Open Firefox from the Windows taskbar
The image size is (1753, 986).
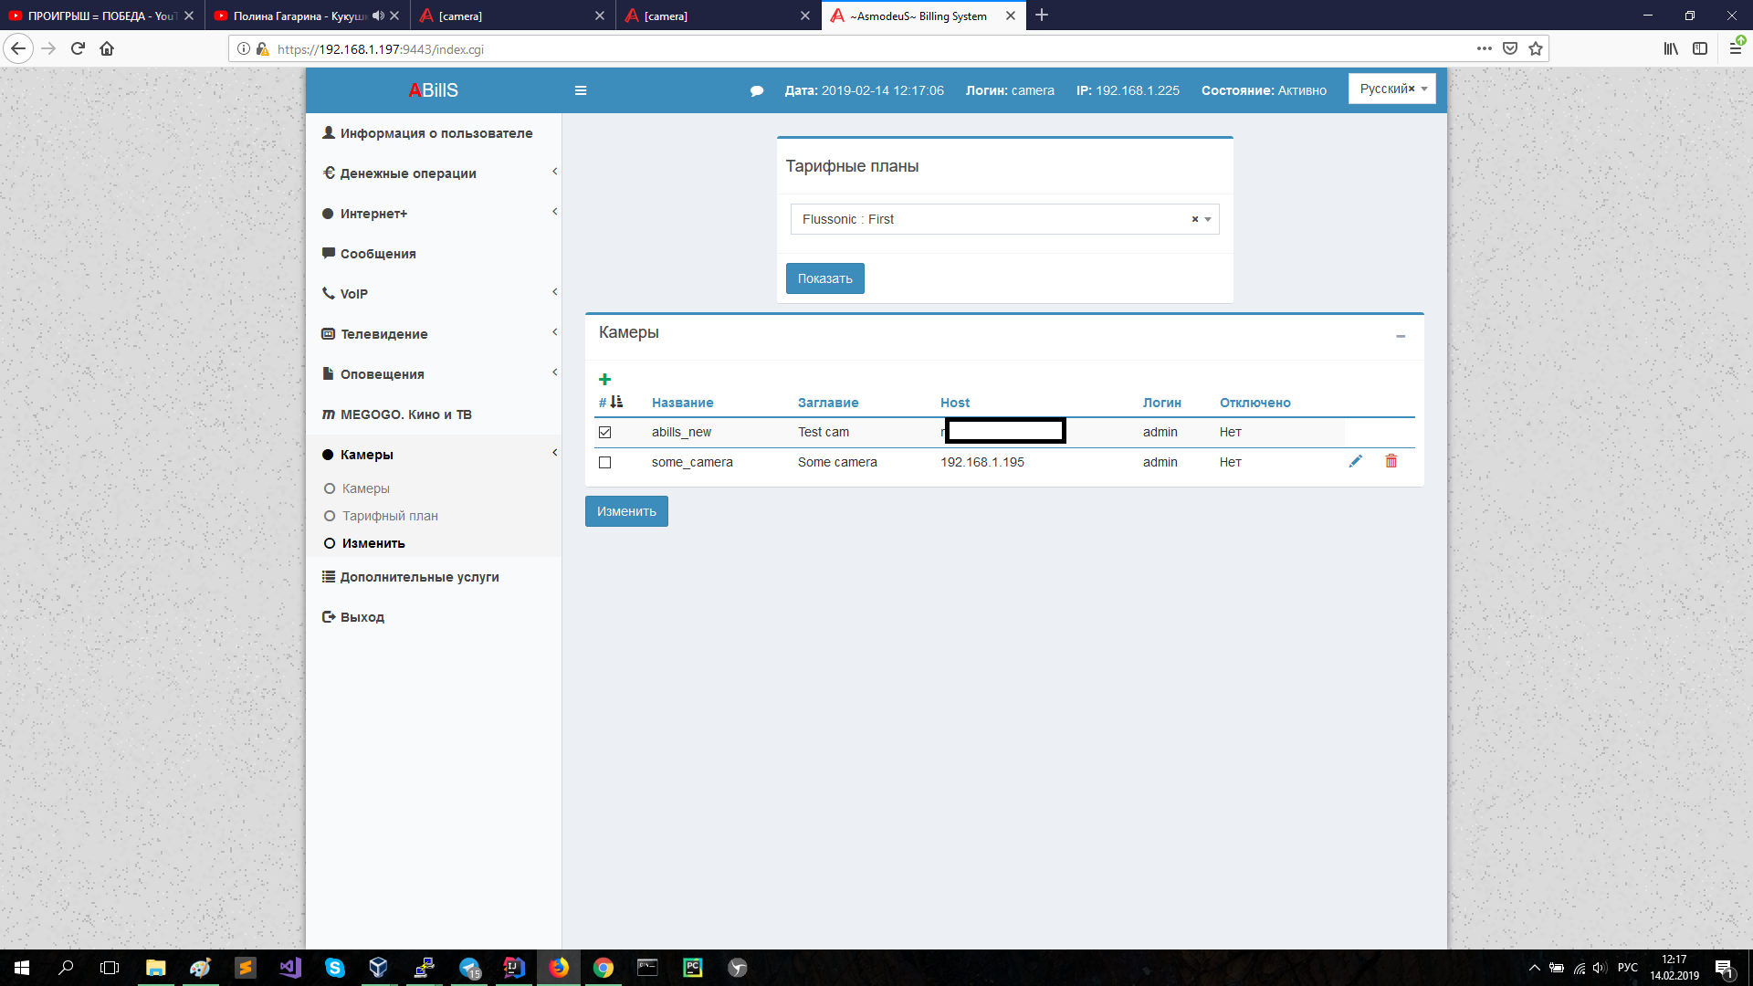point(559,968)
